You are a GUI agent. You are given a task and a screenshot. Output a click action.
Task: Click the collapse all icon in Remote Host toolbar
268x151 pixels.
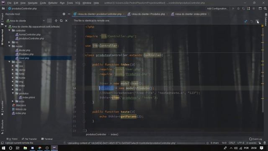point(56,21)
